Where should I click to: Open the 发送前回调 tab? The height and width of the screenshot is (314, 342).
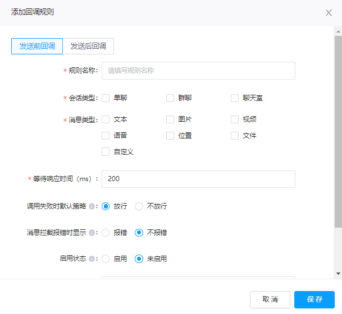point(37,46)
